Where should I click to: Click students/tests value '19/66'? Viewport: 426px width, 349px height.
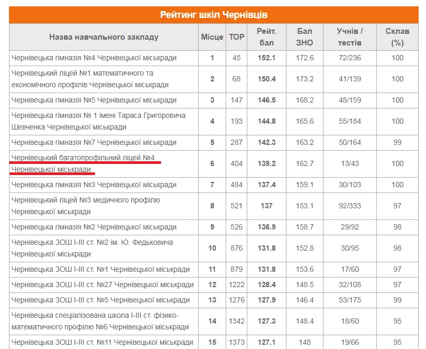click(x=350, y=343)
